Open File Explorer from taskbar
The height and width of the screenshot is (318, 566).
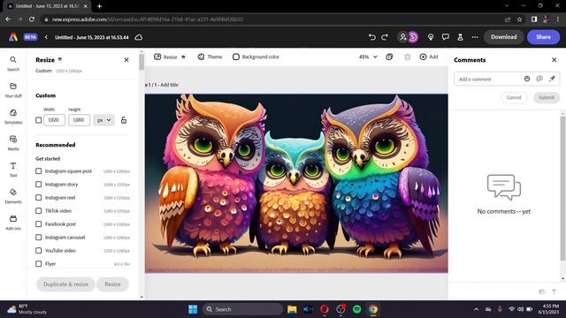[x=292, y=309]
